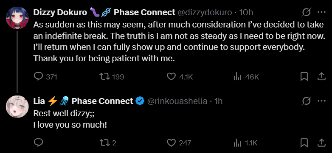Open Grok icon on Lia's reply
Screen dimensions: 332x153
pos(307,101)
